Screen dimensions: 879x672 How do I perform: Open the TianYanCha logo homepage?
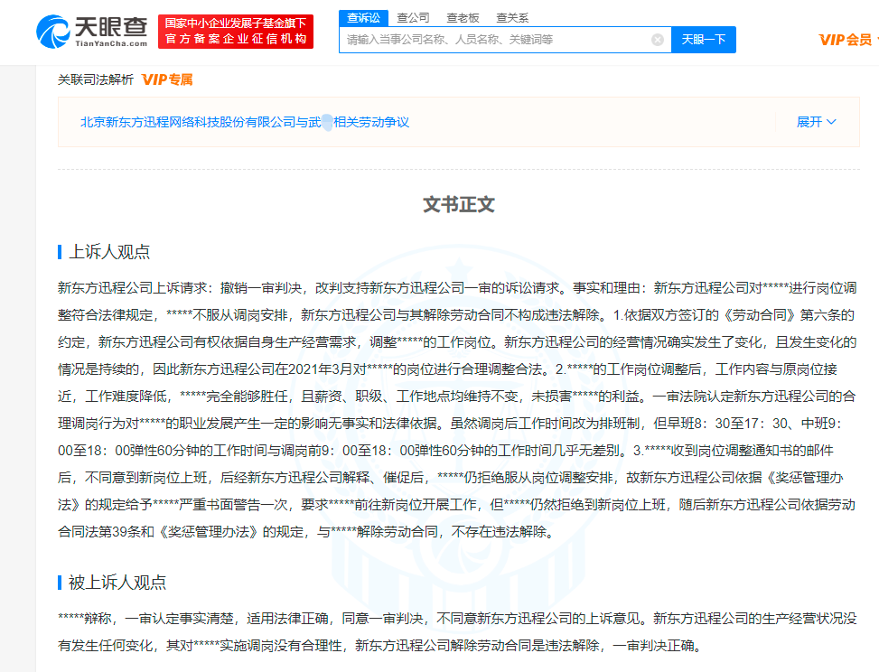point(92,32)
